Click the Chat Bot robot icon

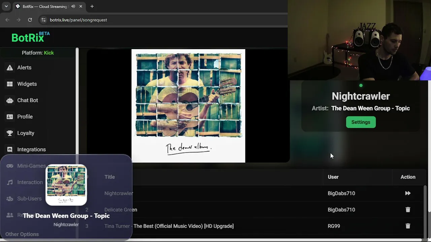pyautogui.click(x=10, y=100)
